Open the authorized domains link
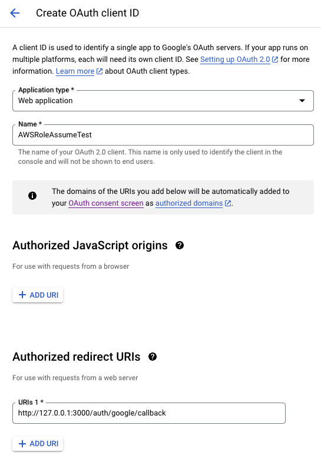 click(x=189, y=203)
